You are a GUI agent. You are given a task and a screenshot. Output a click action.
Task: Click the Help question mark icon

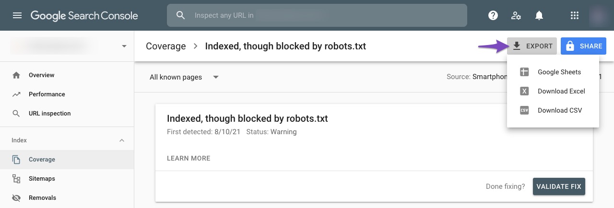[x=493, y=15]
